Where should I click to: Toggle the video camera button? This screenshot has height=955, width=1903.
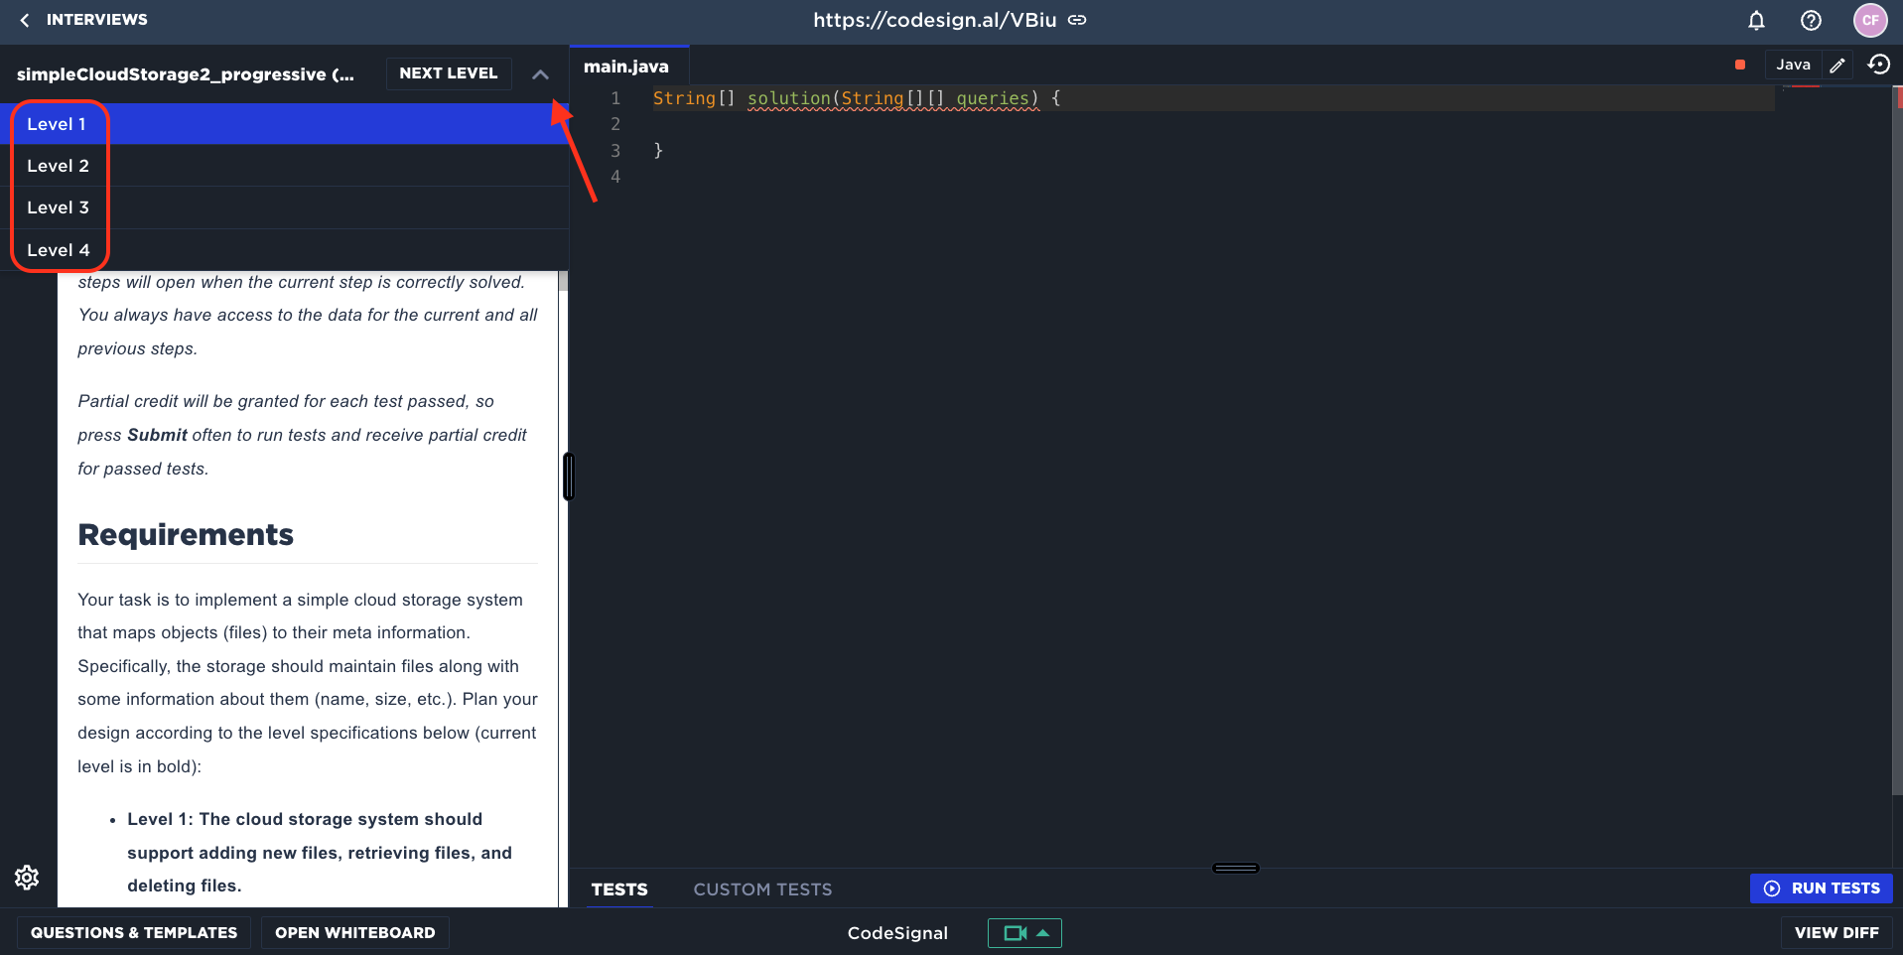1024,933
